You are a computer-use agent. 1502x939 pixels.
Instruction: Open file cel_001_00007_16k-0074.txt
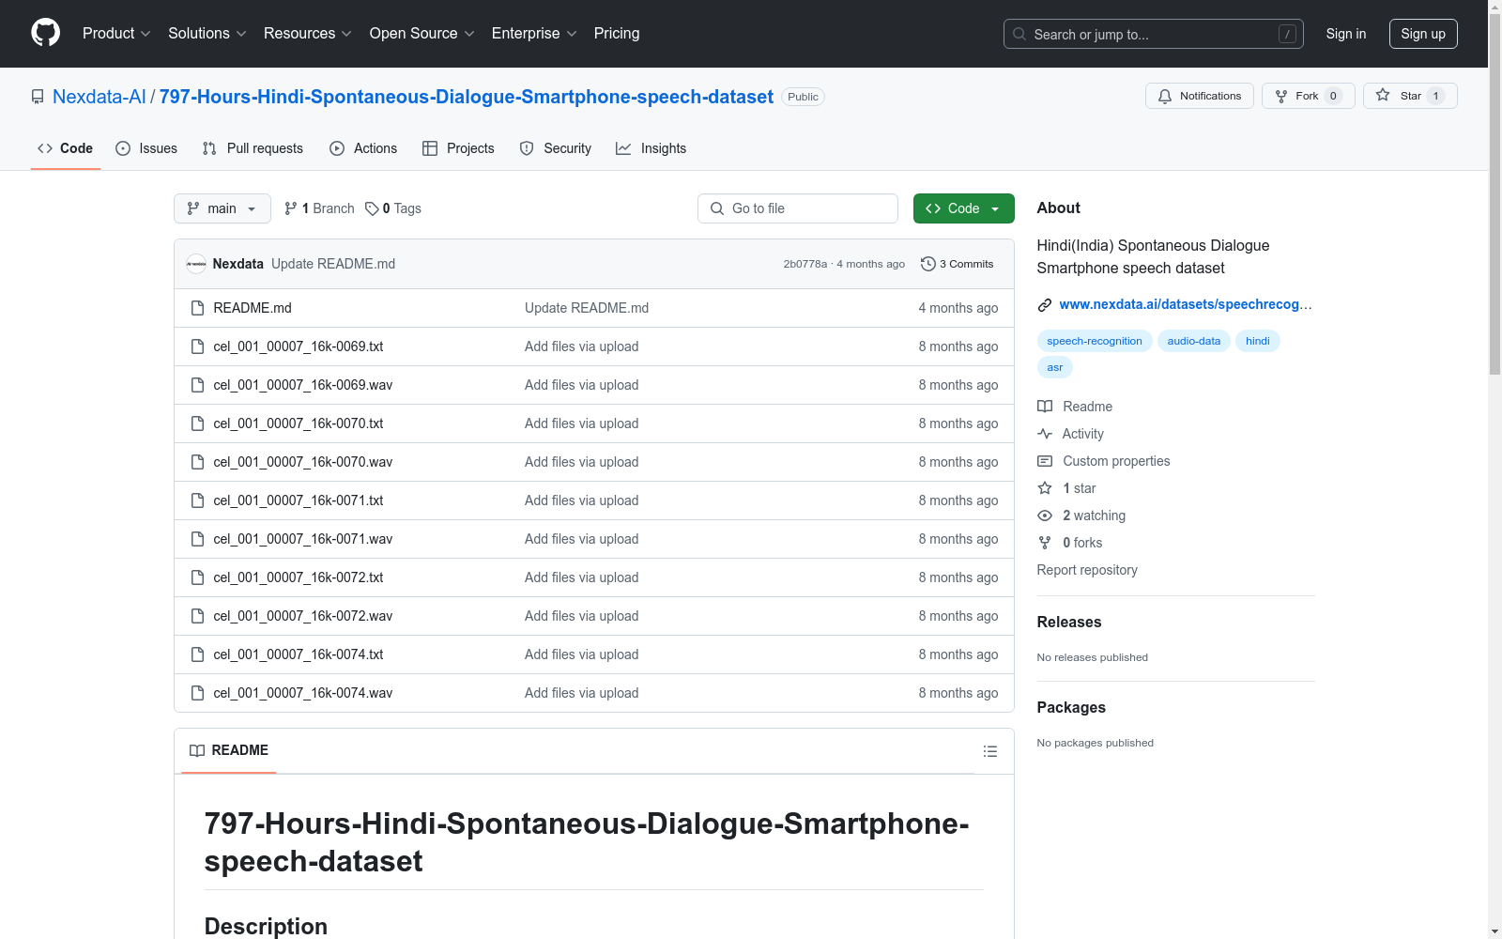tap(299, 654)
